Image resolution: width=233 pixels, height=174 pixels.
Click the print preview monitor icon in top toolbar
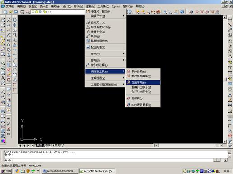pyautogui.click(x=23, y=12)
